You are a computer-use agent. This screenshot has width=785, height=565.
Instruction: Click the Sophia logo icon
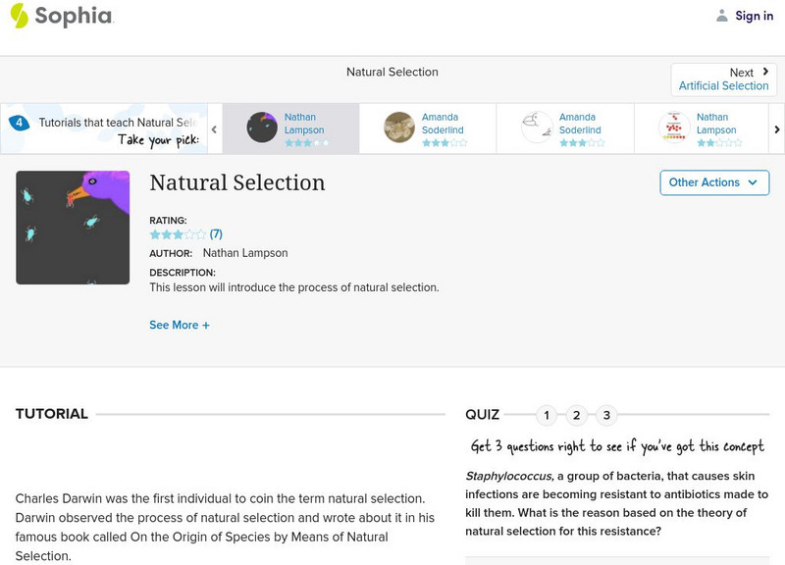(19, 16)
